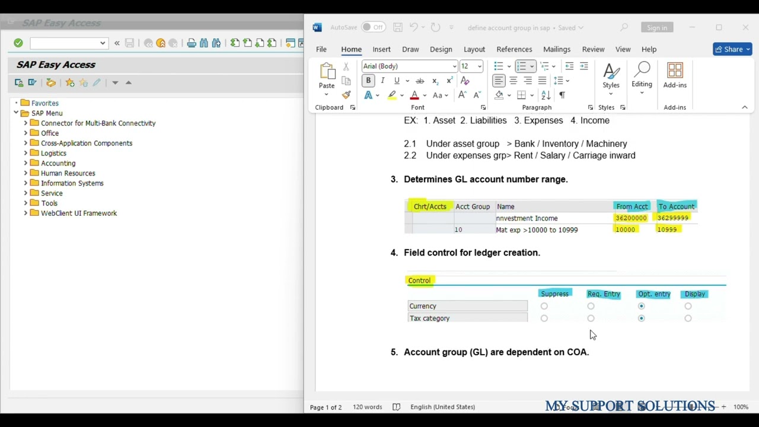This screenshot has height=427, width=759.
Task: Open the Review tab in Word
Action: click(x=593, y=49)
